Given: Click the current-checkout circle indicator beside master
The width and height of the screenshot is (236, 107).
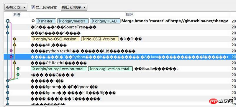Looking at the screenshot, I should coord(33,21).
